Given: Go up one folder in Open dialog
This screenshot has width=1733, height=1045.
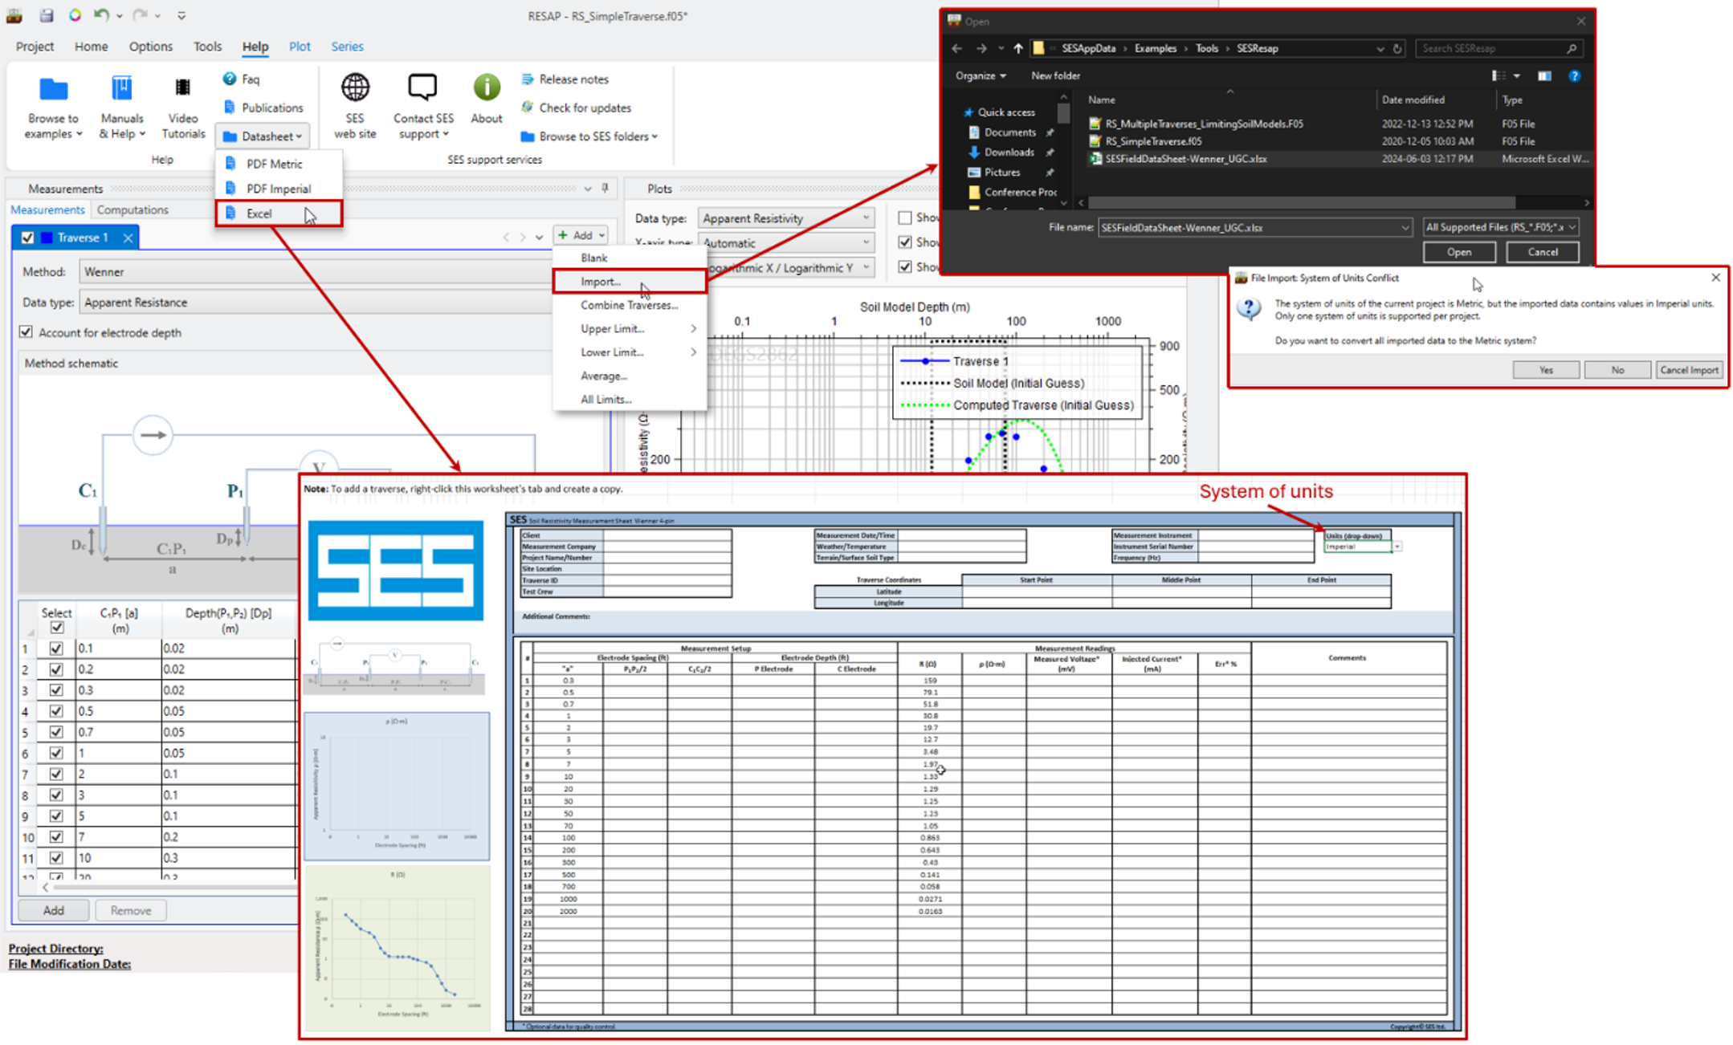Looking at the screenshot, I should [1018, 48].
